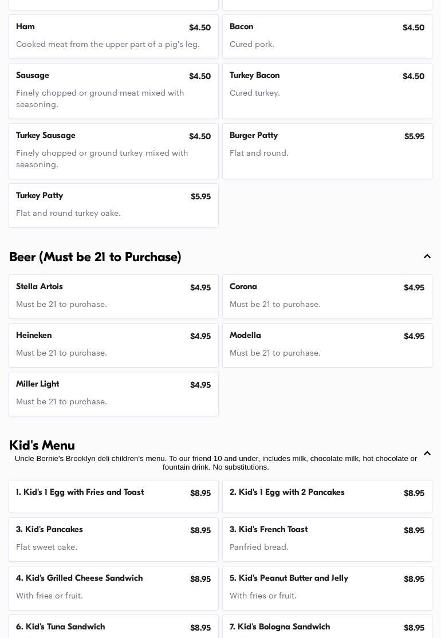Collapse the Beer section chevron
Image resolution: width=441 pixels, height=638 pixels.
(x=427, y=257)
